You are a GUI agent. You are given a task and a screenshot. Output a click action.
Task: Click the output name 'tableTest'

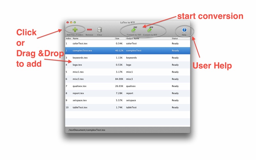(x=131, y=108)
